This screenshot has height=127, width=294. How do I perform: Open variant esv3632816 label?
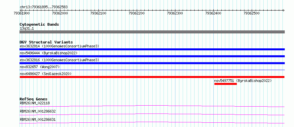click(59, 60)
